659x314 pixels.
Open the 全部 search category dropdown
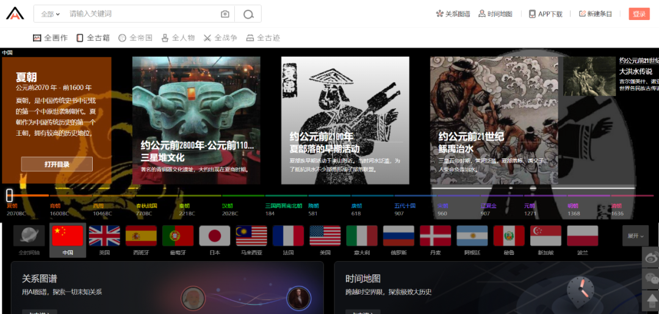[x=51, y=14]
